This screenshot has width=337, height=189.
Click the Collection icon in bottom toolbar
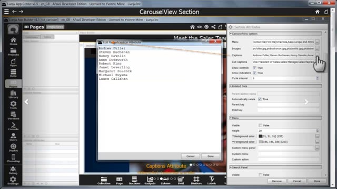click(x=104, y=181)
